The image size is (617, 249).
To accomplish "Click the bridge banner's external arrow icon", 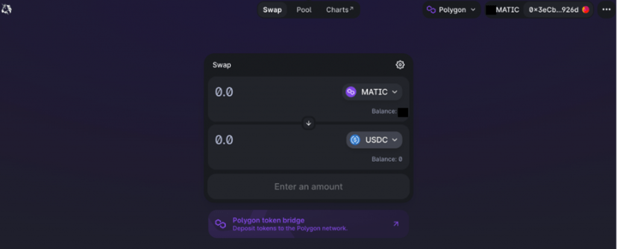I will click(x=396, y=224).
